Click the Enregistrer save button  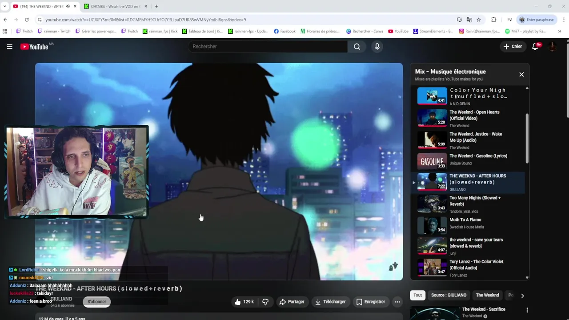pos(371,302)
